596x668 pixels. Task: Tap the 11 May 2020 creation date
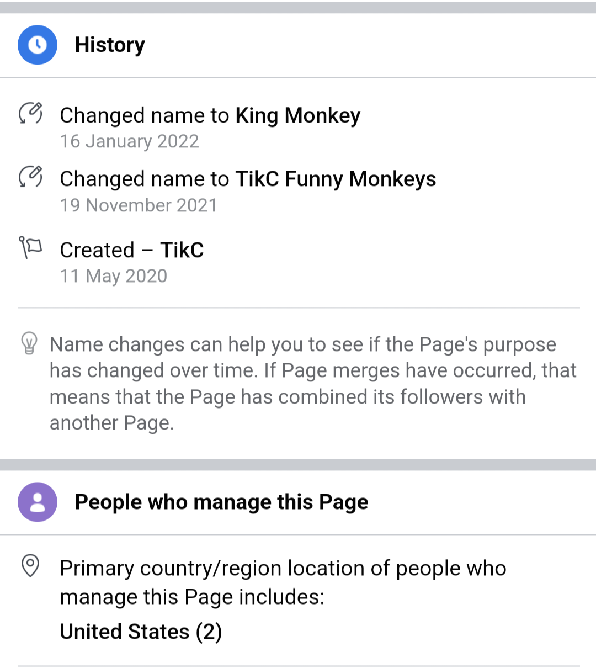point(114,276)
